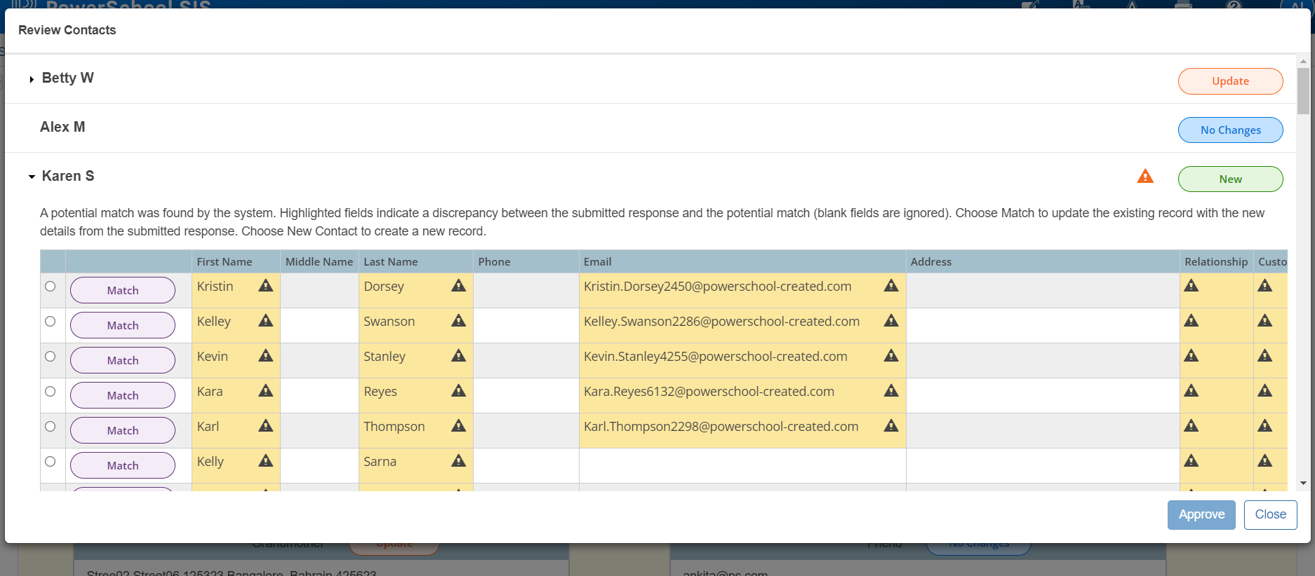The height and width of the screenshot is (576, 1315).
Task: Select the radio button for Kelly Sarna
Action: coord(51,462)
